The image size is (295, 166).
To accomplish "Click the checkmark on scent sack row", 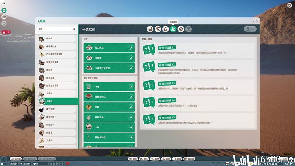I will (131, 137).
